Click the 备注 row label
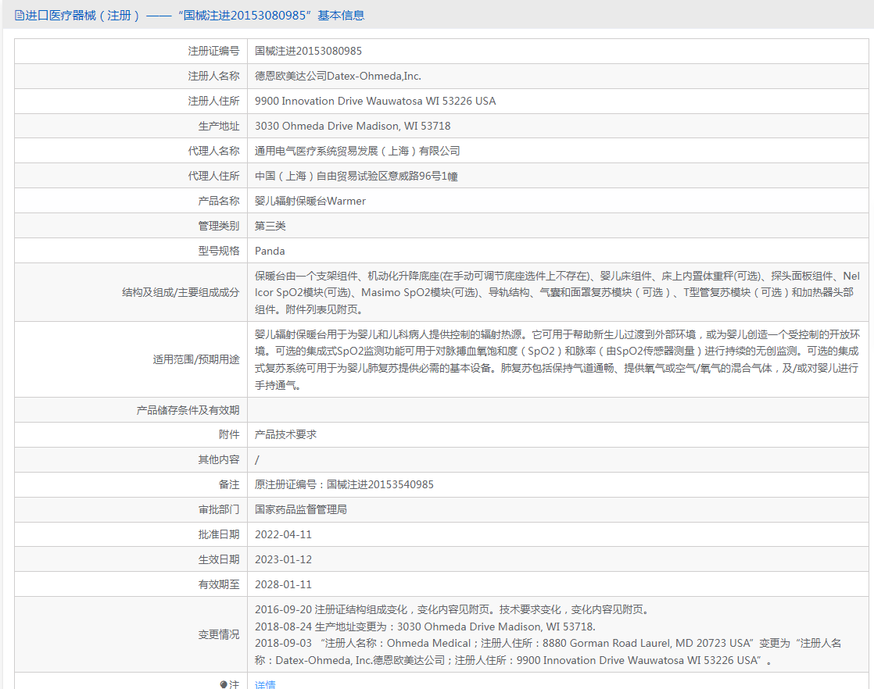 click(x=229, y=484)
